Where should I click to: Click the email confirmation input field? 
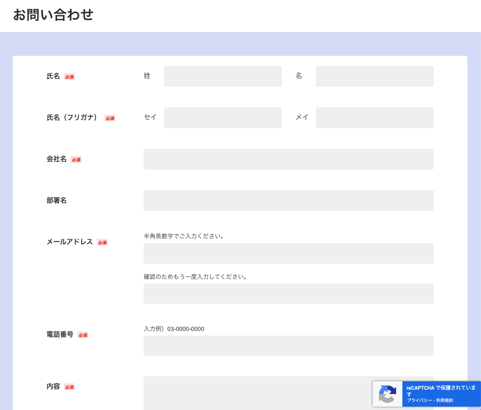tap(289, 293)
